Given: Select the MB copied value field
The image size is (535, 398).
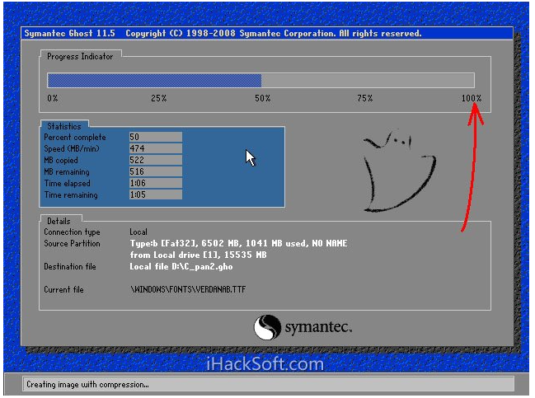Looking at the screenshot, I should click(155, 160).
